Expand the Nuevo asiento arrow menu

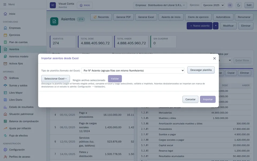point(216,26)
